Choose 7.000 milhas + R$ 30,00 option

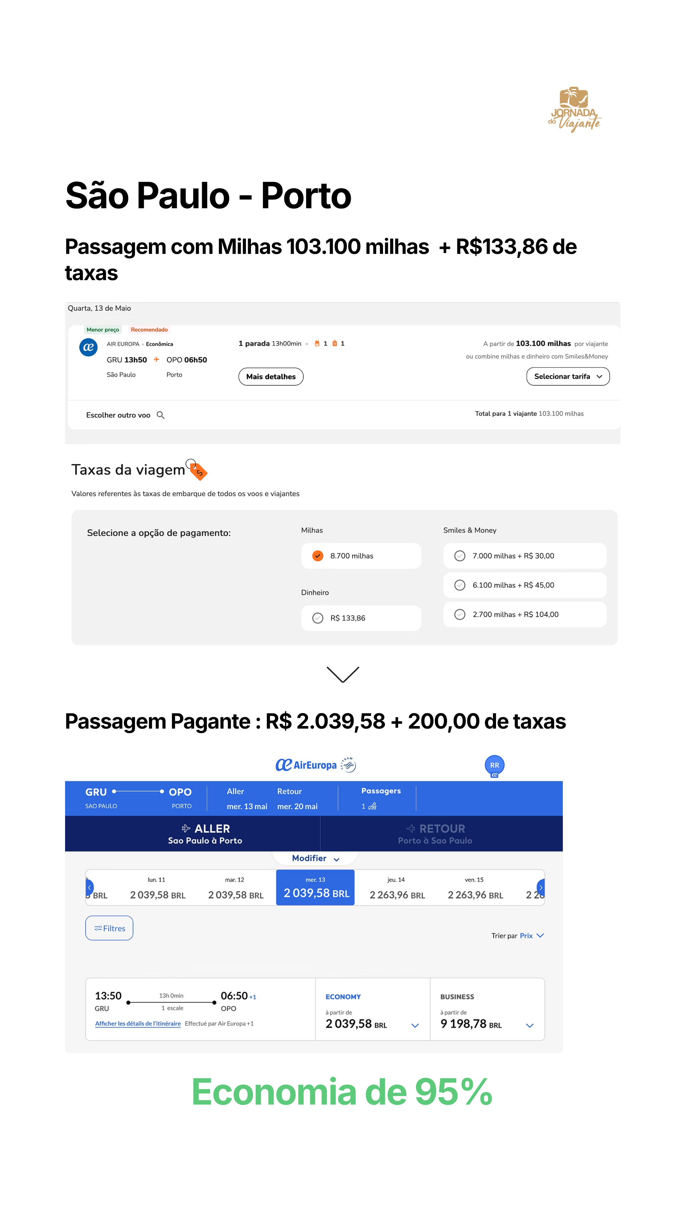[x=525, y=556]
